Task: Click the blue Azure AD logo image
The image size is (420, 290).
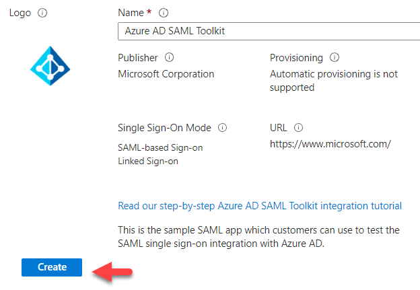Action: tap(50, 66)
